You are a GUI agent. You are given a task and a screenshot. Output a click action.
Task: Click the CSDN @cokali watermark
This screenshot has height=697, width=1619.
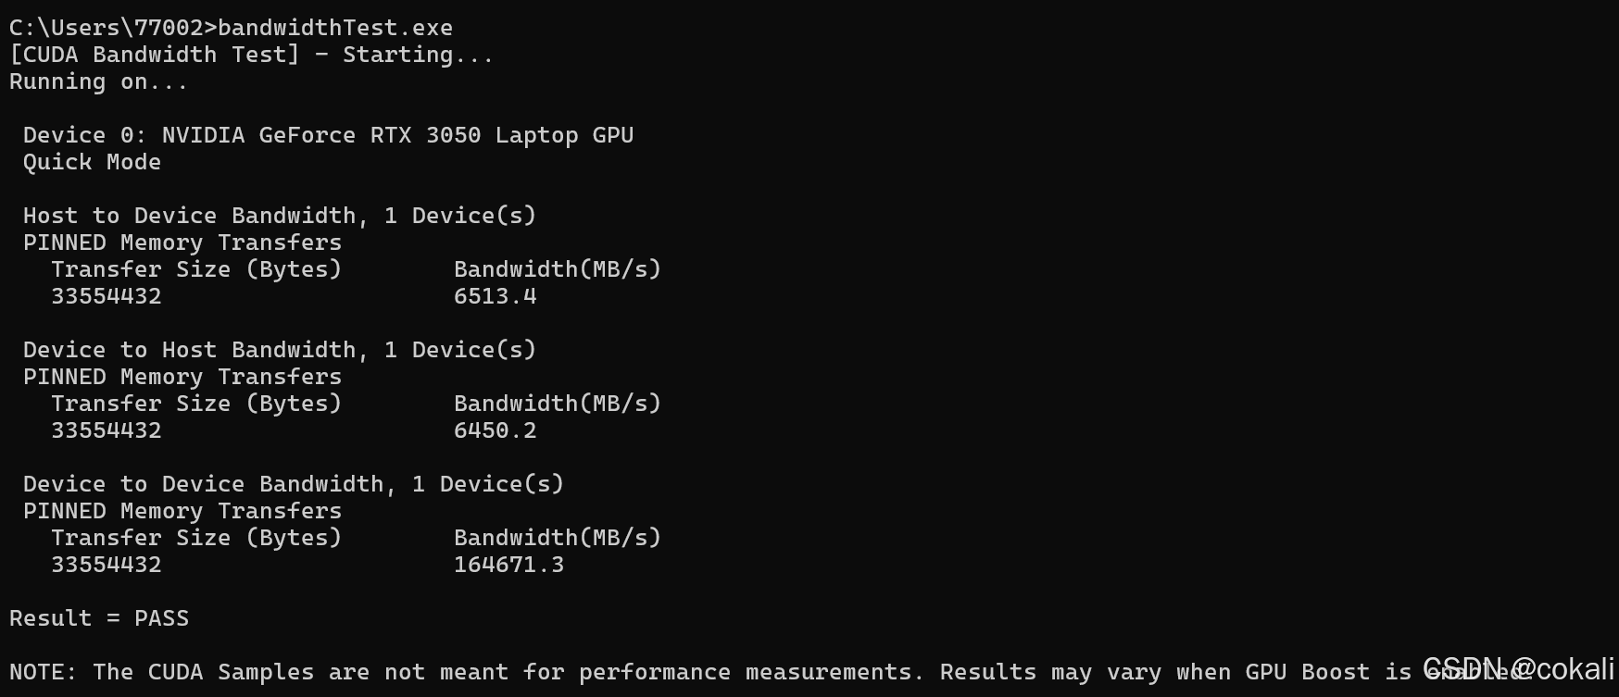pyautogui.click(x=1519, y=668)
